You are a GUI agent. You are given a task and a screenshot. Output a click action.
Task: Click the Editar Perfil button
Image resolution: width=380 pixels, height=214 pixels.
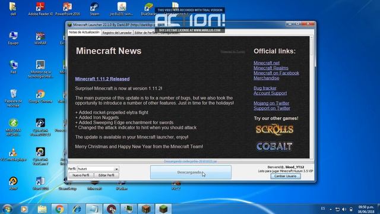106,175
